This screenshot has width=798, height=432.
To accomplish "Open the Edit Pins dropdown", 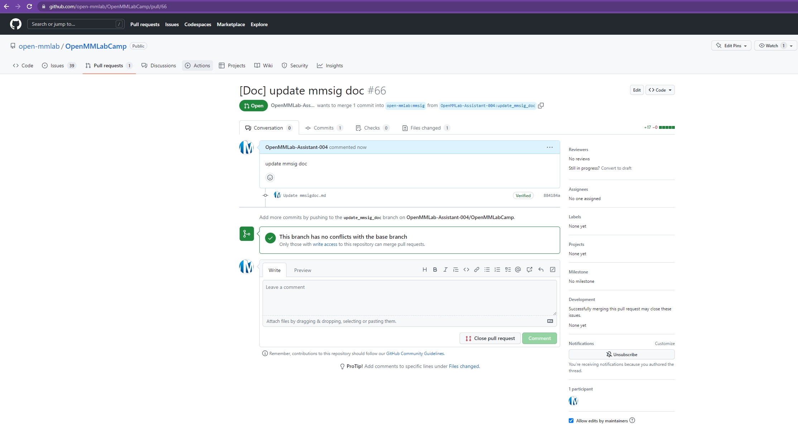I will coord(731,46).
